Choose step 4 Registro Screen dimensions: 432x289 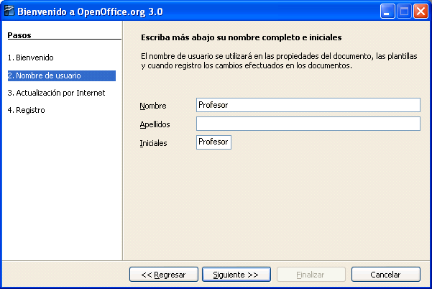(27, 110)
